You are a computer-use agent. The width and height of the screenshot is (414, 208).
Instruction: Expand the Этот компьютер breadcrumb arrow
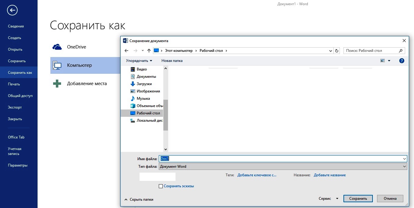click(x=196, y=51)
